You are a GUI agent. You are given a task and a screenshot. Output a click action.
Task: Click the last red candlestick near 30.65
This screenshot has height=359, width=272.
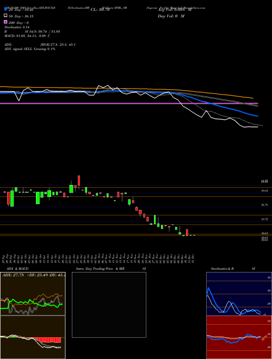(x=187, y=232)
